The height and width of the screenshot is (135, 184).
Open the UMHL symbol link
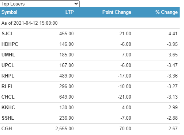[x=8, y=55]
